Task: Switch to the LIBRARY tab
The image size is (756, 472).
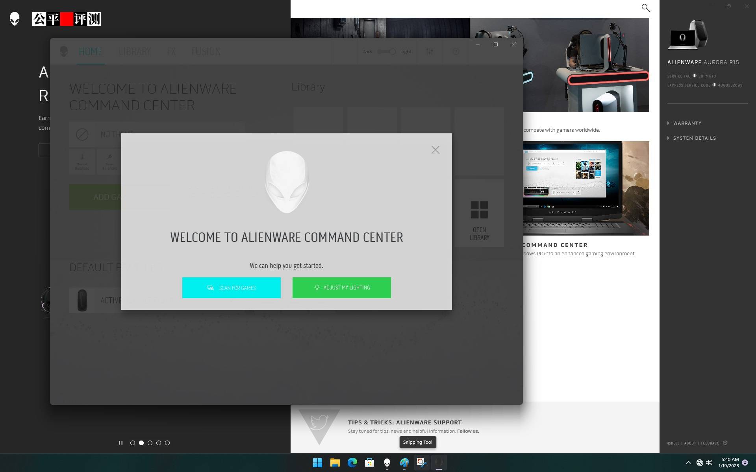Action: click(134, 51)
